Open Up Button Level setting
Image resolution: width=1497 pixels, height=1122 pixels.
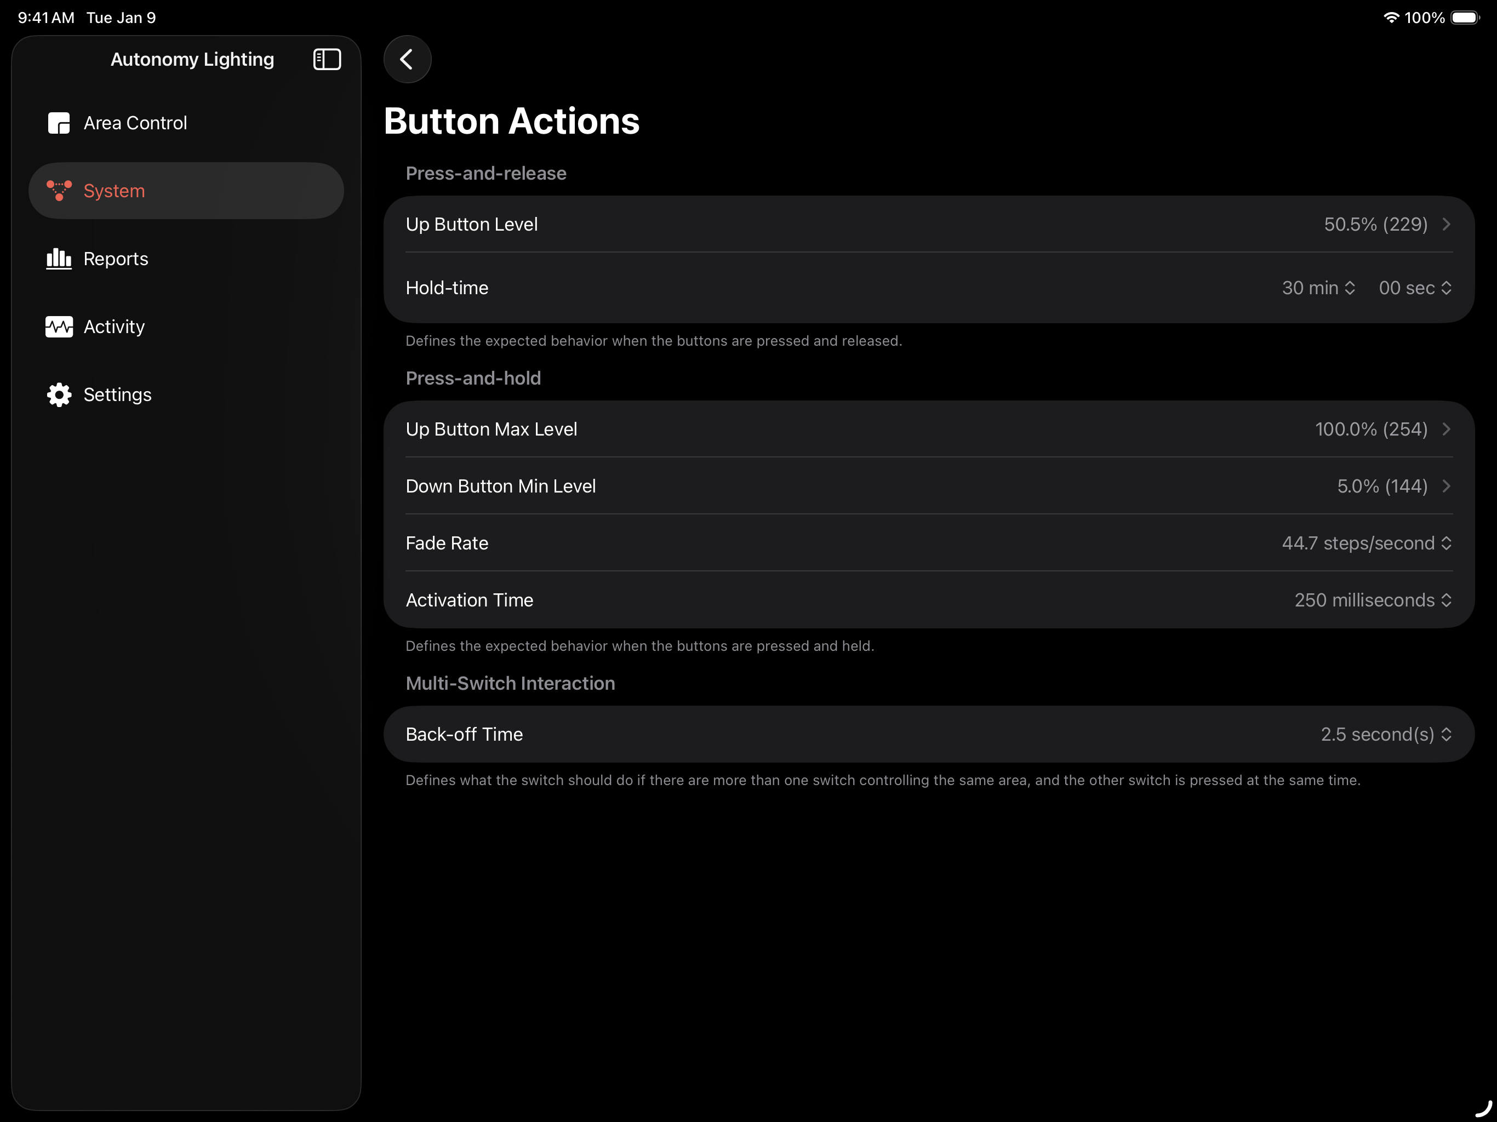coord(929,224)
